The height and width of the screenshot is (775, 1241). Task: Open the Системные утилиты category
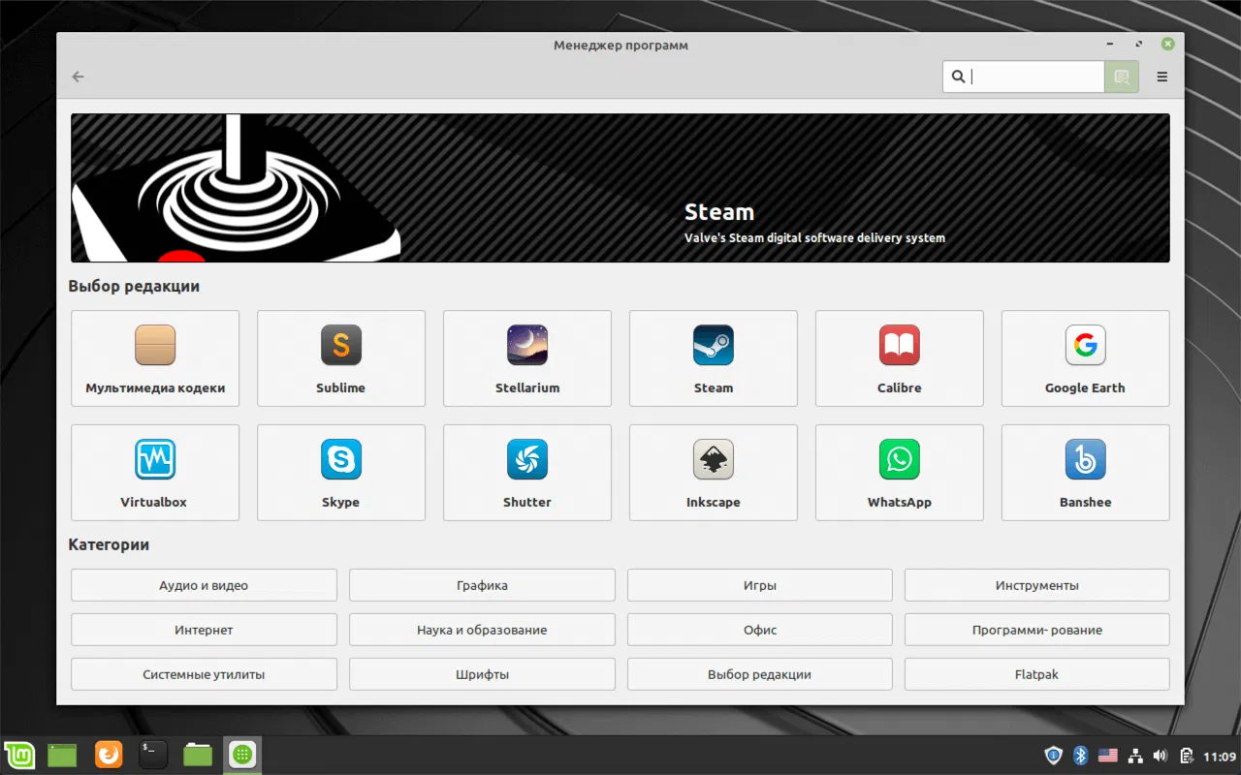204,673
